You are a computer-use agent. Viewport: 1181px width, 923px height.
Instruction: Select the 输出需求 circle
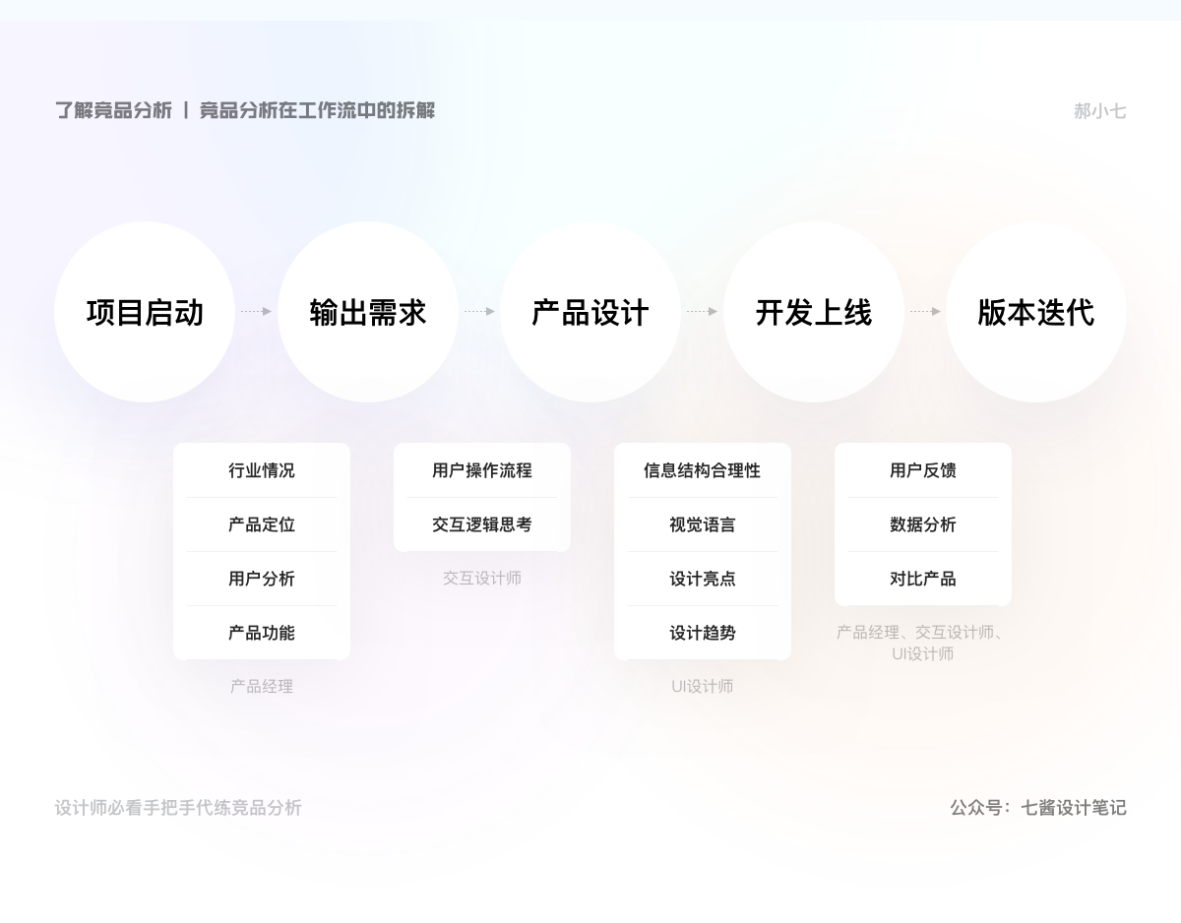tap(368, 312)
